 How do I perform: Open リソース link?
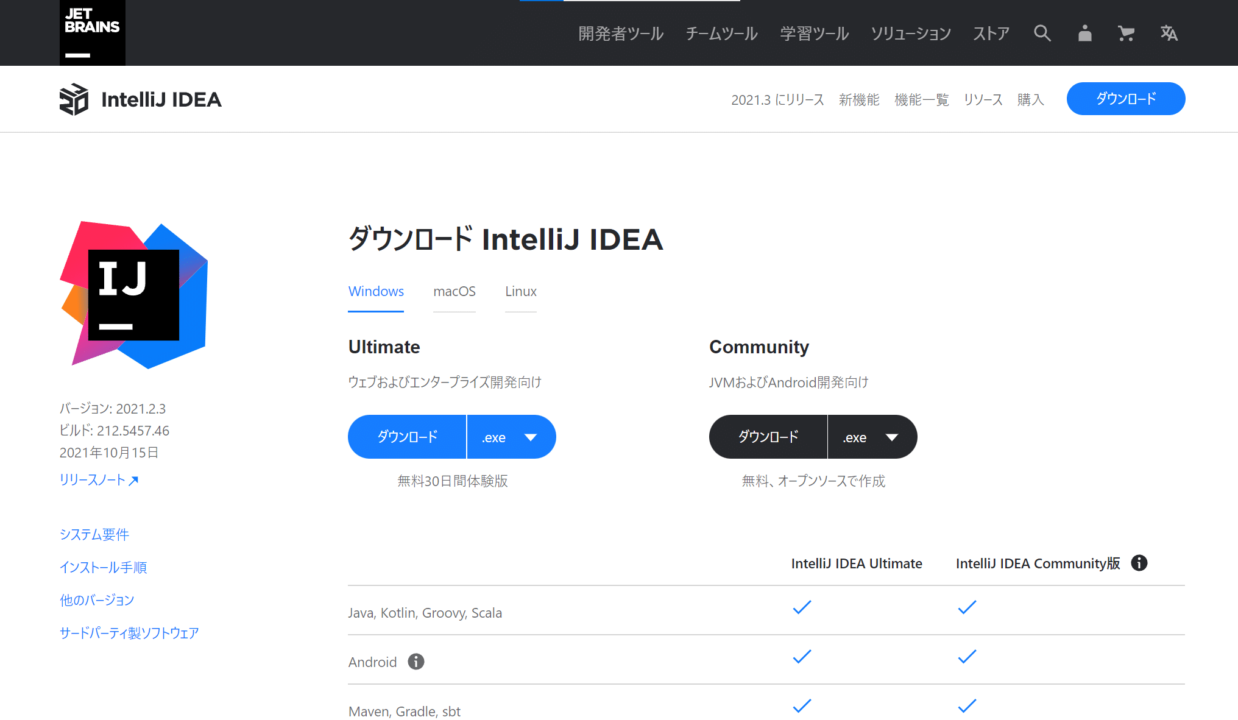click(x=983, y=100)
